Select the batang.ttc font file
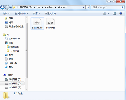The image size is (126, 100). [x=37, y=24]
